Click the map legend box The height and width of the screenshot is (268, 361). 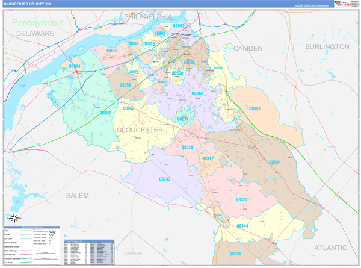click(x=31, y=246)
